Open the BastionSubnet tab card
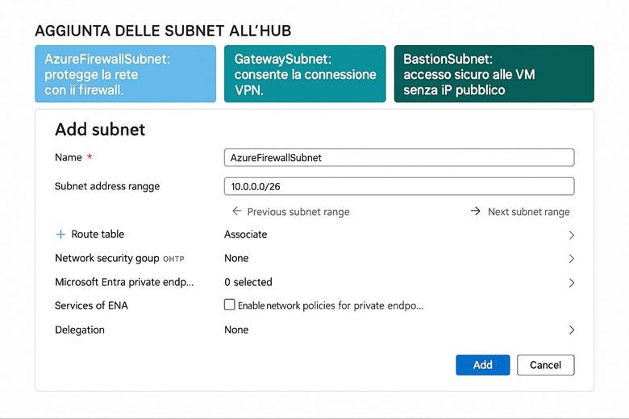The height and width of the screenshot is (419, 629). click(494, 73)
